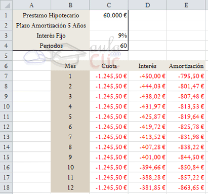Click amortization cell '-844,50 €'
Image resolution: width=208 pixels, height=194 pixels.
tap(186, 157)
